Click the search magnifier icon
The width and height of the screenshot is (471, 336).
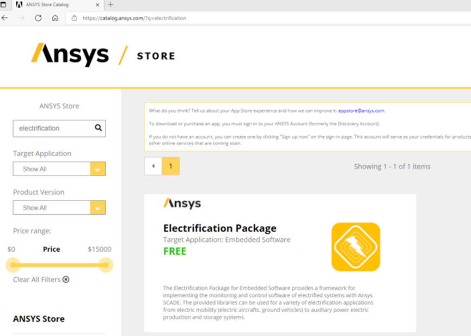98,128
